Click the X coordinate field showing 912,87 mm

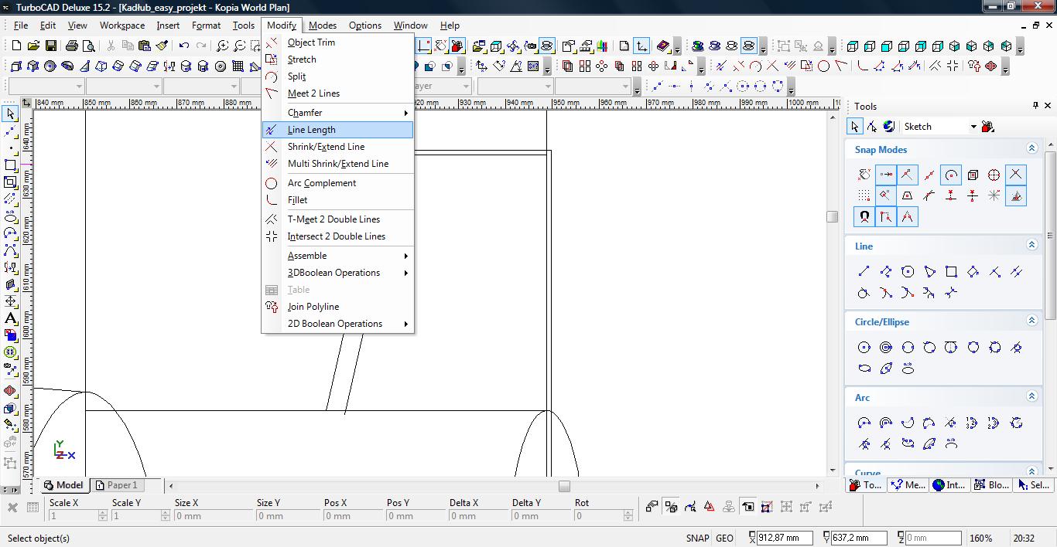click(785, 538)
